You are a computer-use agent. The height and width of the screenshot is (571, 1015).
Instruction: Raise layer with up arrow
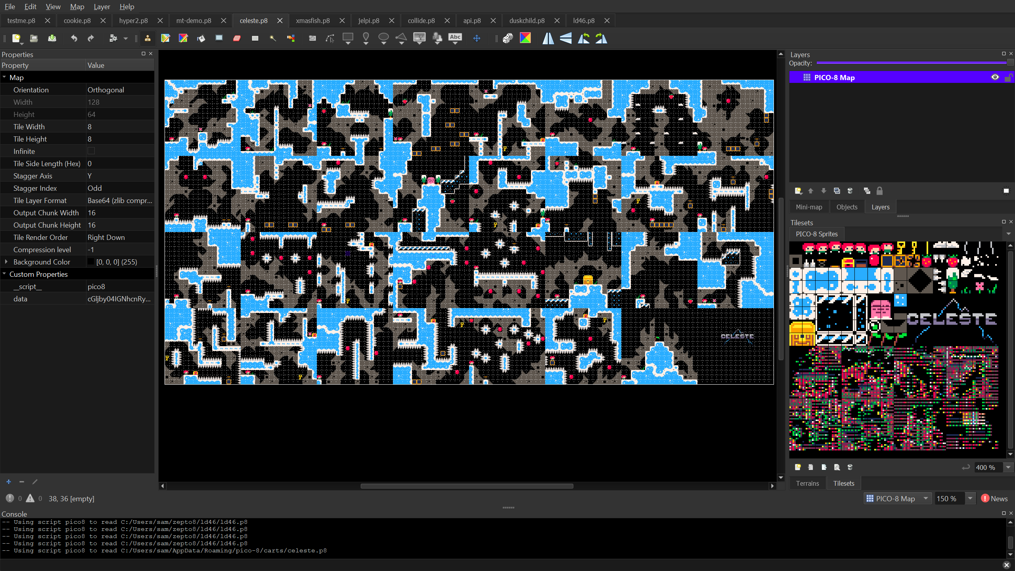point(810,191)
